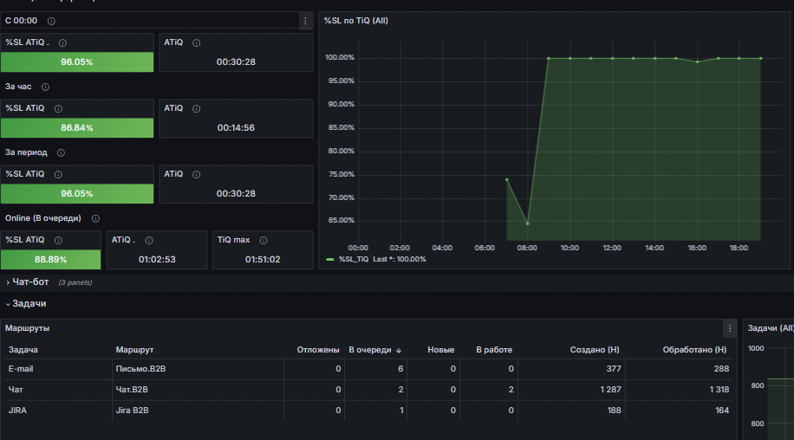This screenshot has height=440, width=794.
Task: Click info icon beside TiQ max
Action: 264,240
